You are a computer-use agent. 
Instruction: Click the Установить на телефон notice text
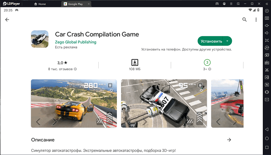coord(187,50)
